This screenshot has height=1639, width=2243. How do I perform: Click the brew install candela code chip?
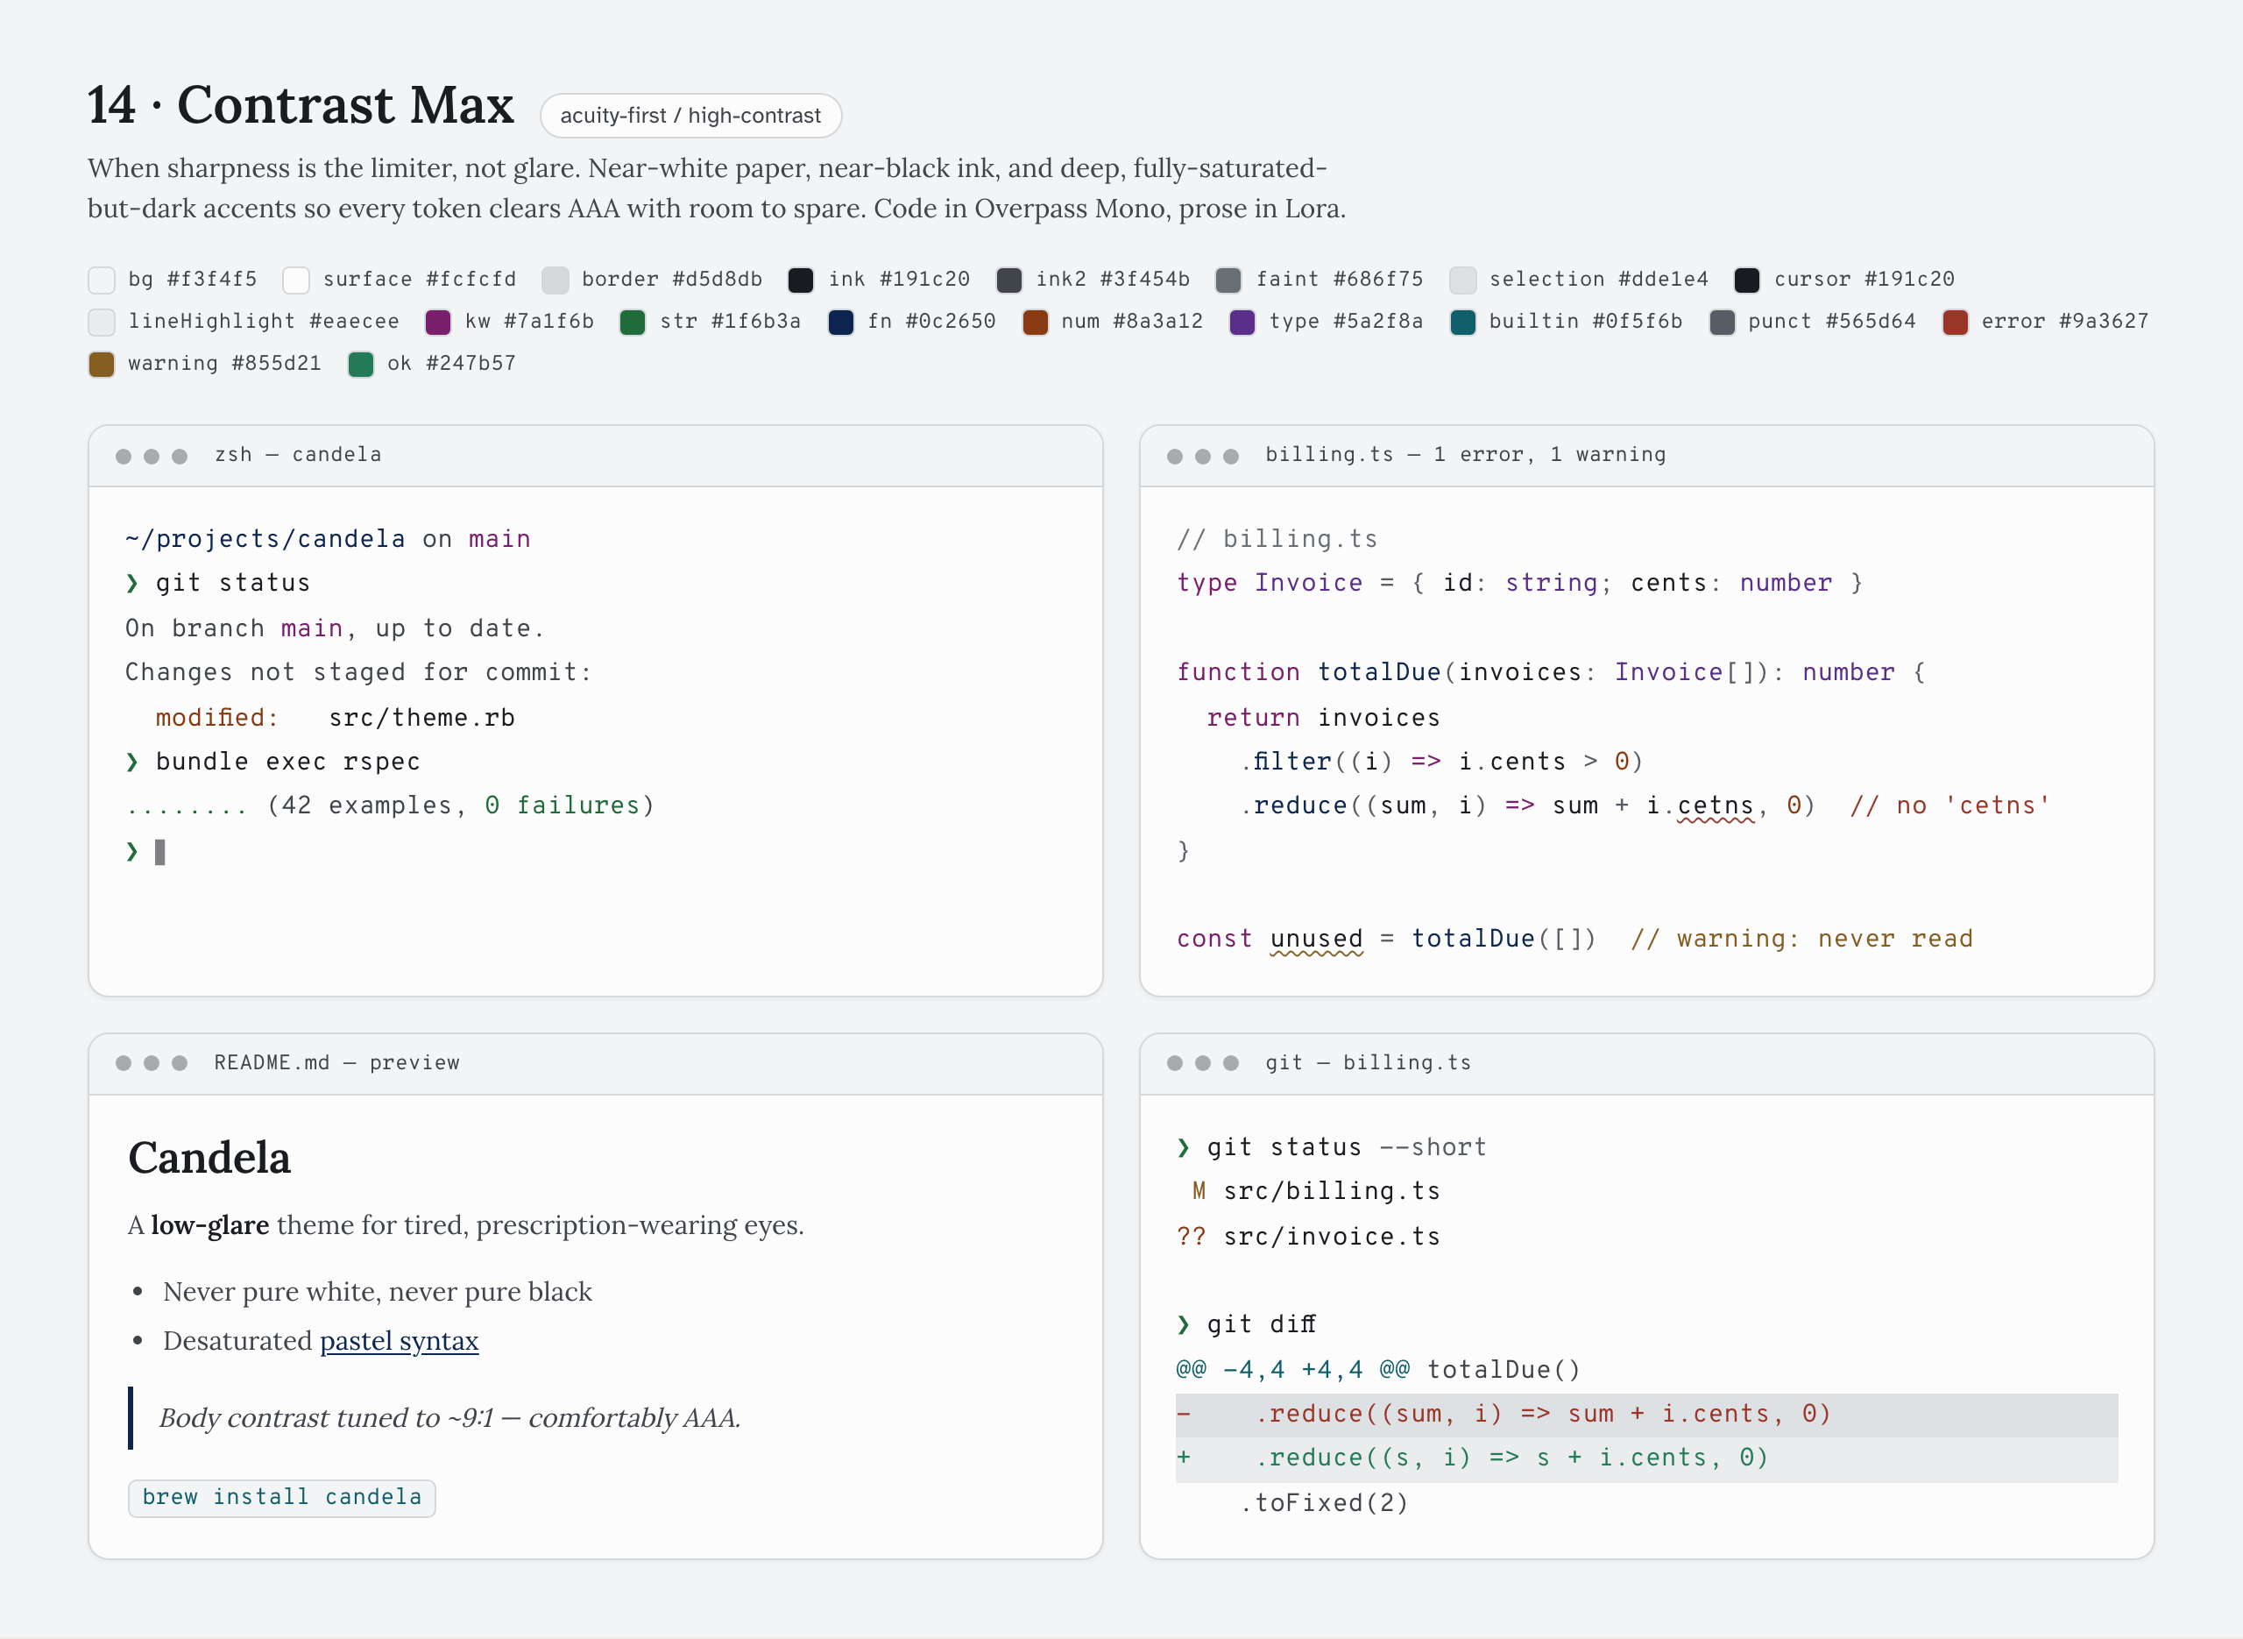click(x=281, y=1497)
